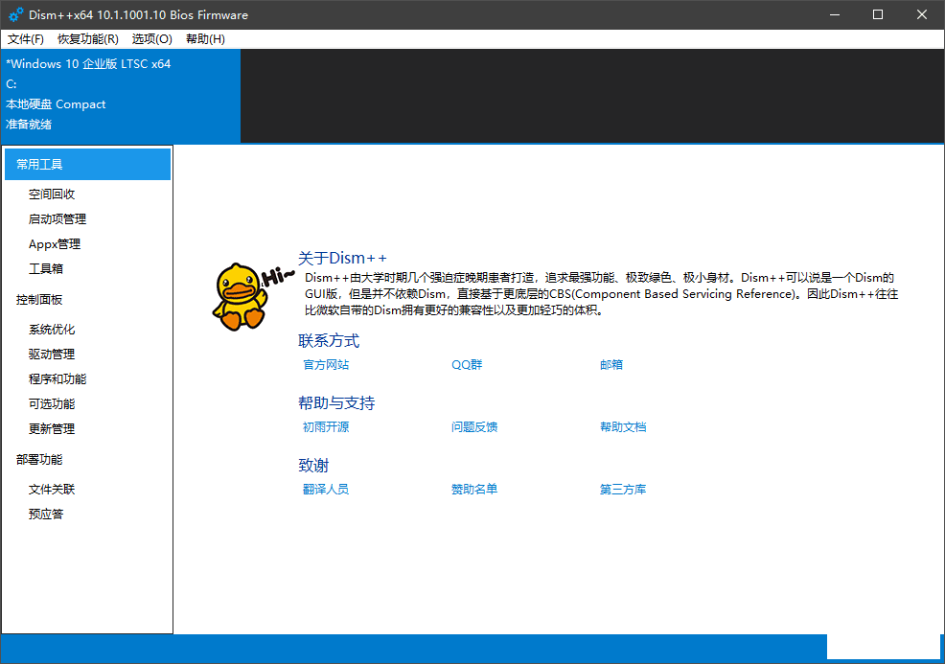Open the QQ群 link

pos(467,364)
